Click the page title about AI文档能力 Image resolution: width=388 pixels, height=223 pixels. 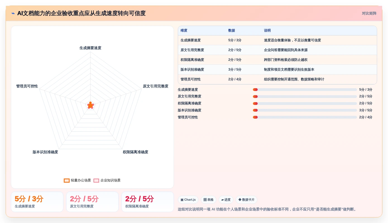82,13
